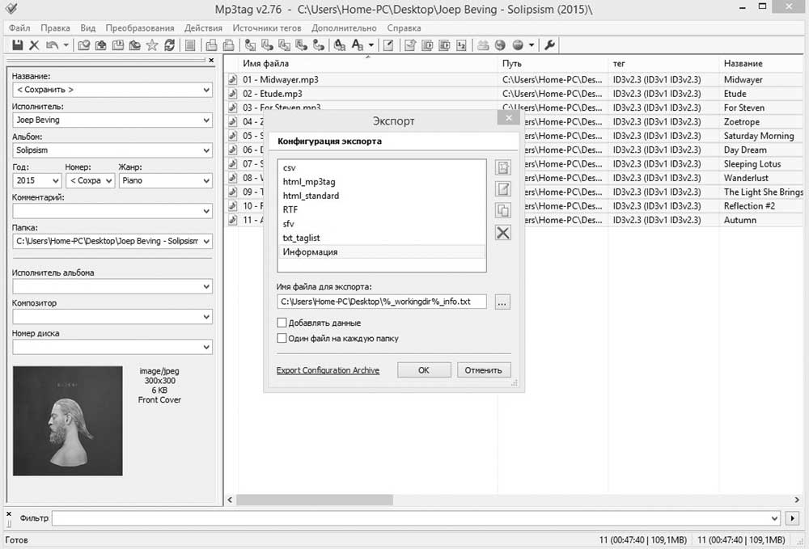809x549 pixels.
Task: Click the Filename - Filename converter icon
Action: coord(284,45)
